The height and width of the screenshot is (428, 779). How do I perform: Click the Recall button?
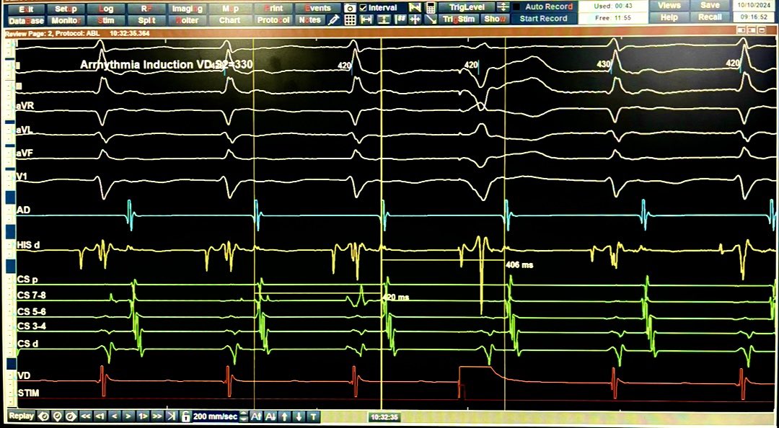point(710,17)
